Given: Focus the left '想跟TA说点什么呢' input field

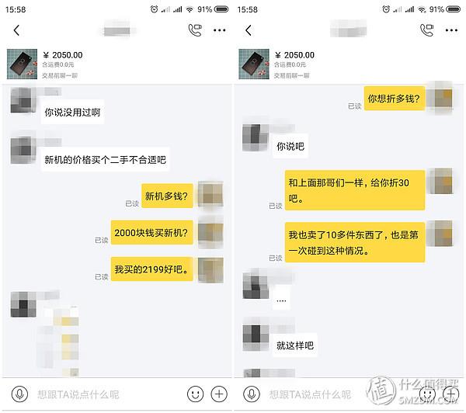Looking at the screenshot, I should (107, 394).
